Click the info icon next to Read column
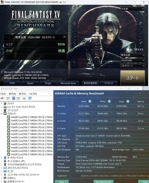This screenshot has width=149, height=183. tap(90, 101)
